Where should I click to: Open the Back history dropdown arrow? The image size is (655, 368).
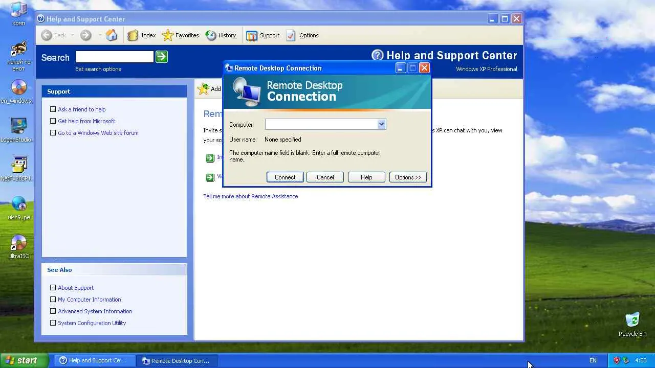click(x=72, y=35)
